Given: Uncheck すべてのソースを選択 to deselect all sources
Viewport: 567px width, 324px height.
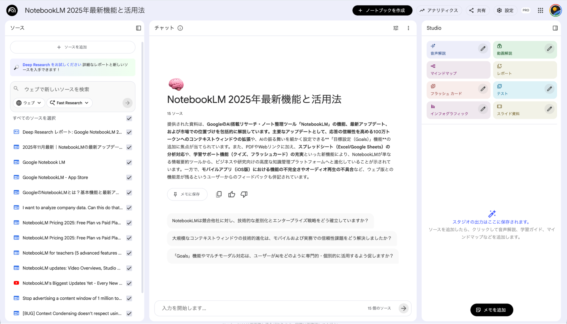Looking at the screenshot, I should 129,118.
